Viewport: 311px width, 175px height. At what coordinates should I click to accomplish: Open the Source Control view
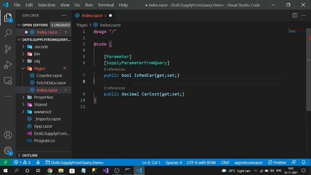click(x=8, y=49)
